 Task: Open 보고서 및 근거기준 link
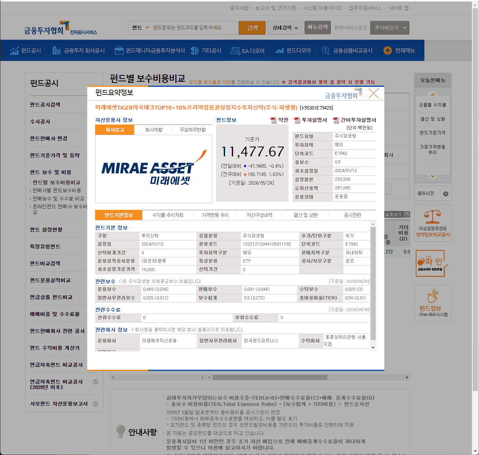coord(275,8)
